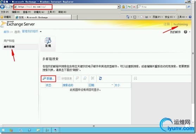Click the 详细信息 details button
Viewport: 196px width, 134px height.
pos(65,78)
